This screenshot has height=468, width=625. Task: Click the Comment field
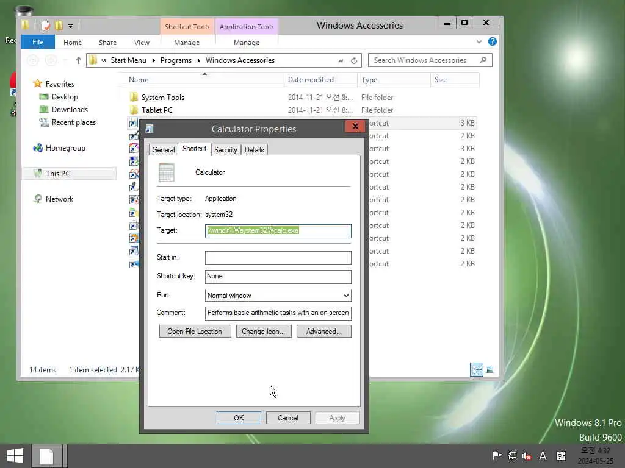tap(278, 313)
